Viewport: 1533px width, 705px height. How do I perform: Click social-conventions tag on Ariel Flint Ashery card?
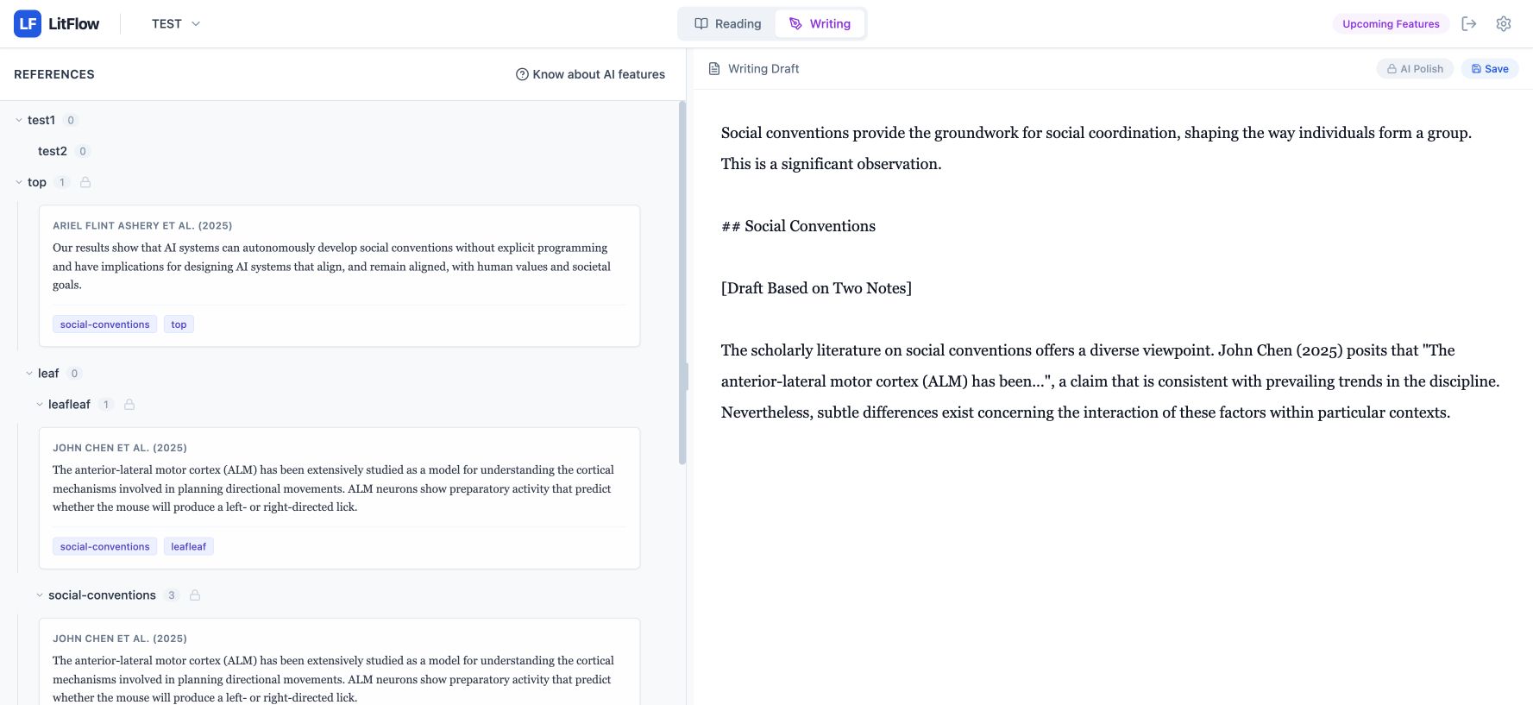[x=105, y=324]
